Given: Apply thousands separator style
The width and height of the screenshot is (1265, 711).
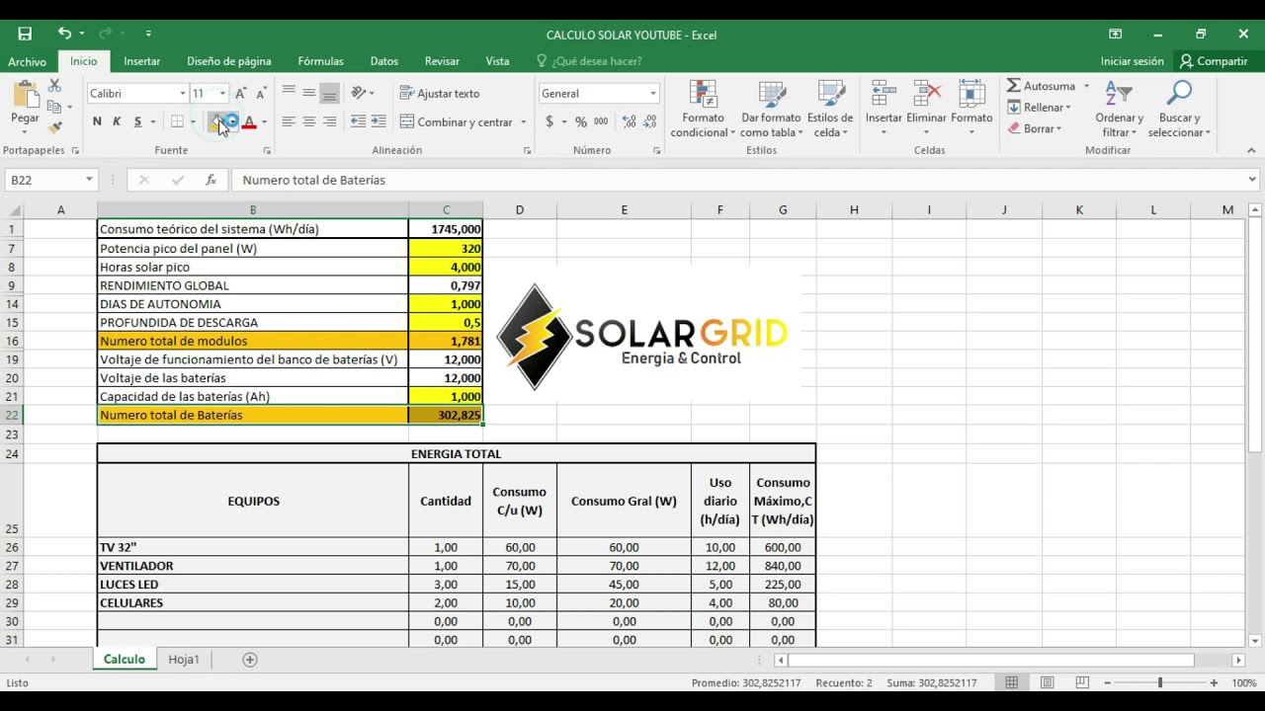Looking at the screenshot, I should click(601, 121).
